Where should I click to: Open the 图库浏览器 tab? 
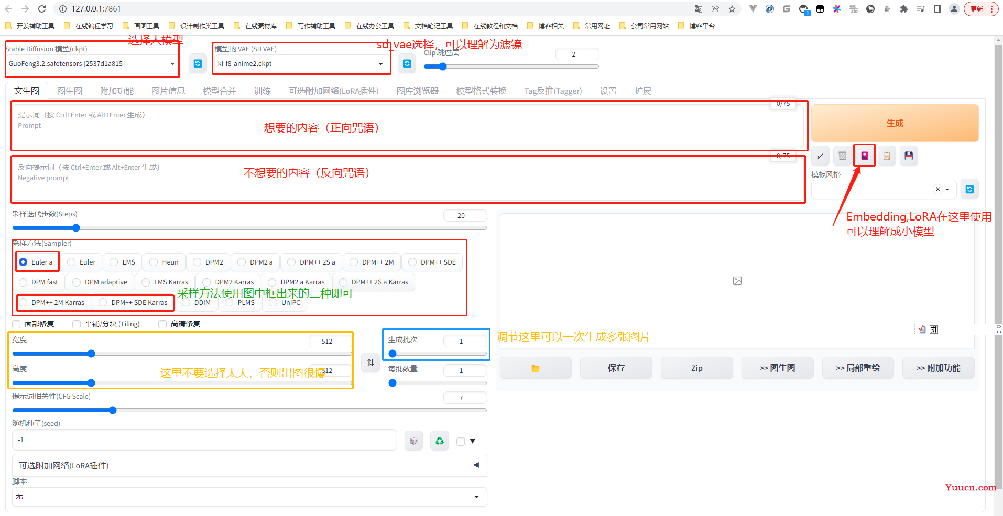(418, 91)
